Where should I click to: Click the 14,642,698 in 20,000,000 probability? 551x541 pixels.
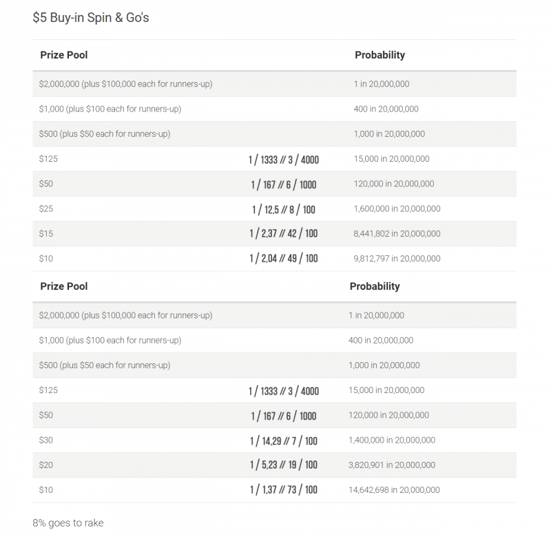pyautogui.click(x=394, y=490)
